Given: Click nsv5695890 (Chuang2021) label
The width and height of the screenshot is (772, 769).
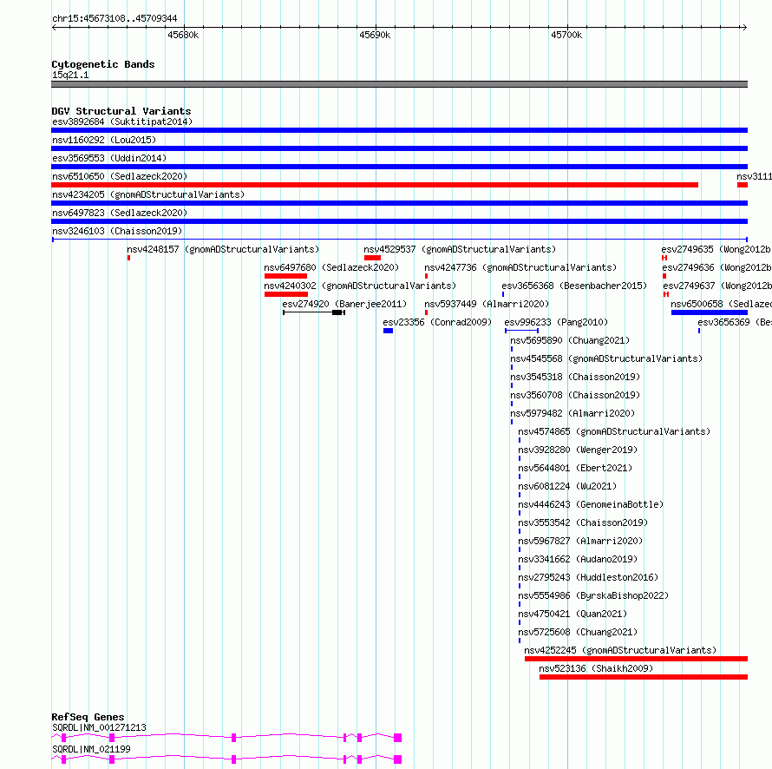Looking at the screenshot, I should (x=570, y=340).
